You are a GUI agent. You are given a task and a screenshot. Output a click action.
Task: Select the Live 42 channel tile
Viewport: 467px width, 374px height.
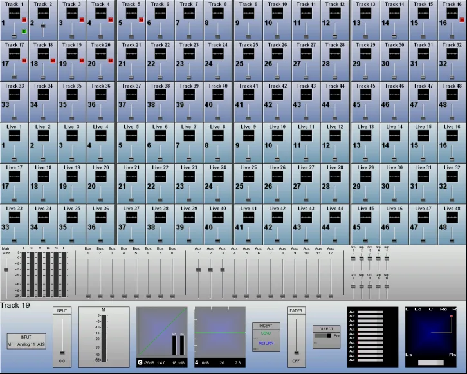[x=277, y=225]
